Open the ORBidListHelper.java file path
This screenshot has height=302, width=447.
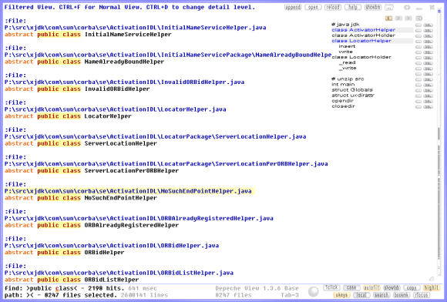point(119,273)
